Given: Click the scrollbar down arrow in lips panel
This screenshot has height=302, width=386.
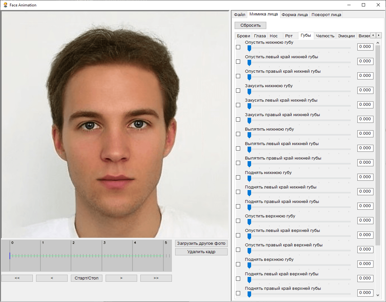Looking at the screenshot, I should [x=378, y=294].
